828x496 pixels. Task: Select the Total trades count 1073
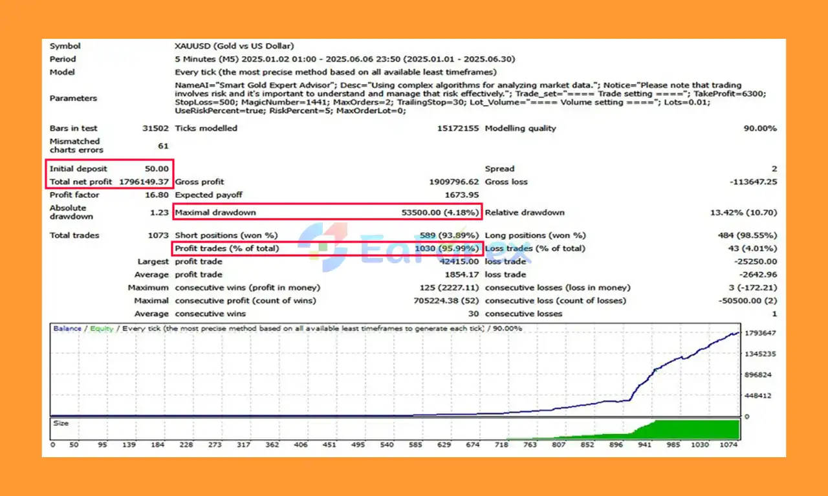click(x=158, y=235)
